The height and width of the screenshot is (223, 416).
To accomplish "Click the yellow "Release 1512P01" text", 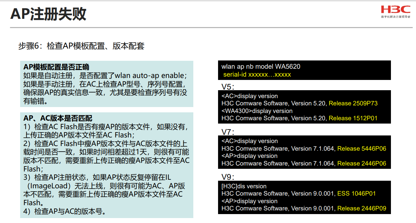I will [x=353, y=118].
